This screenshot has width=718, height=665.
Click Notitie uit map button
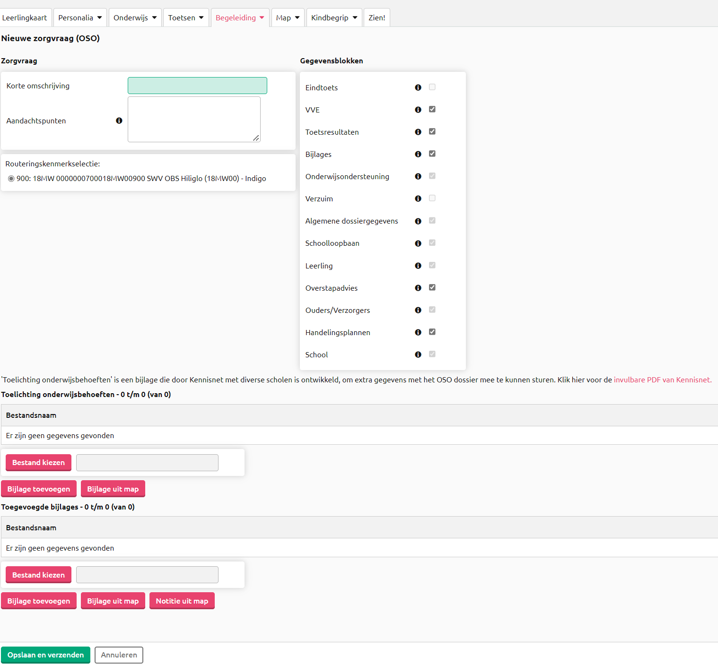coord(182,601)
